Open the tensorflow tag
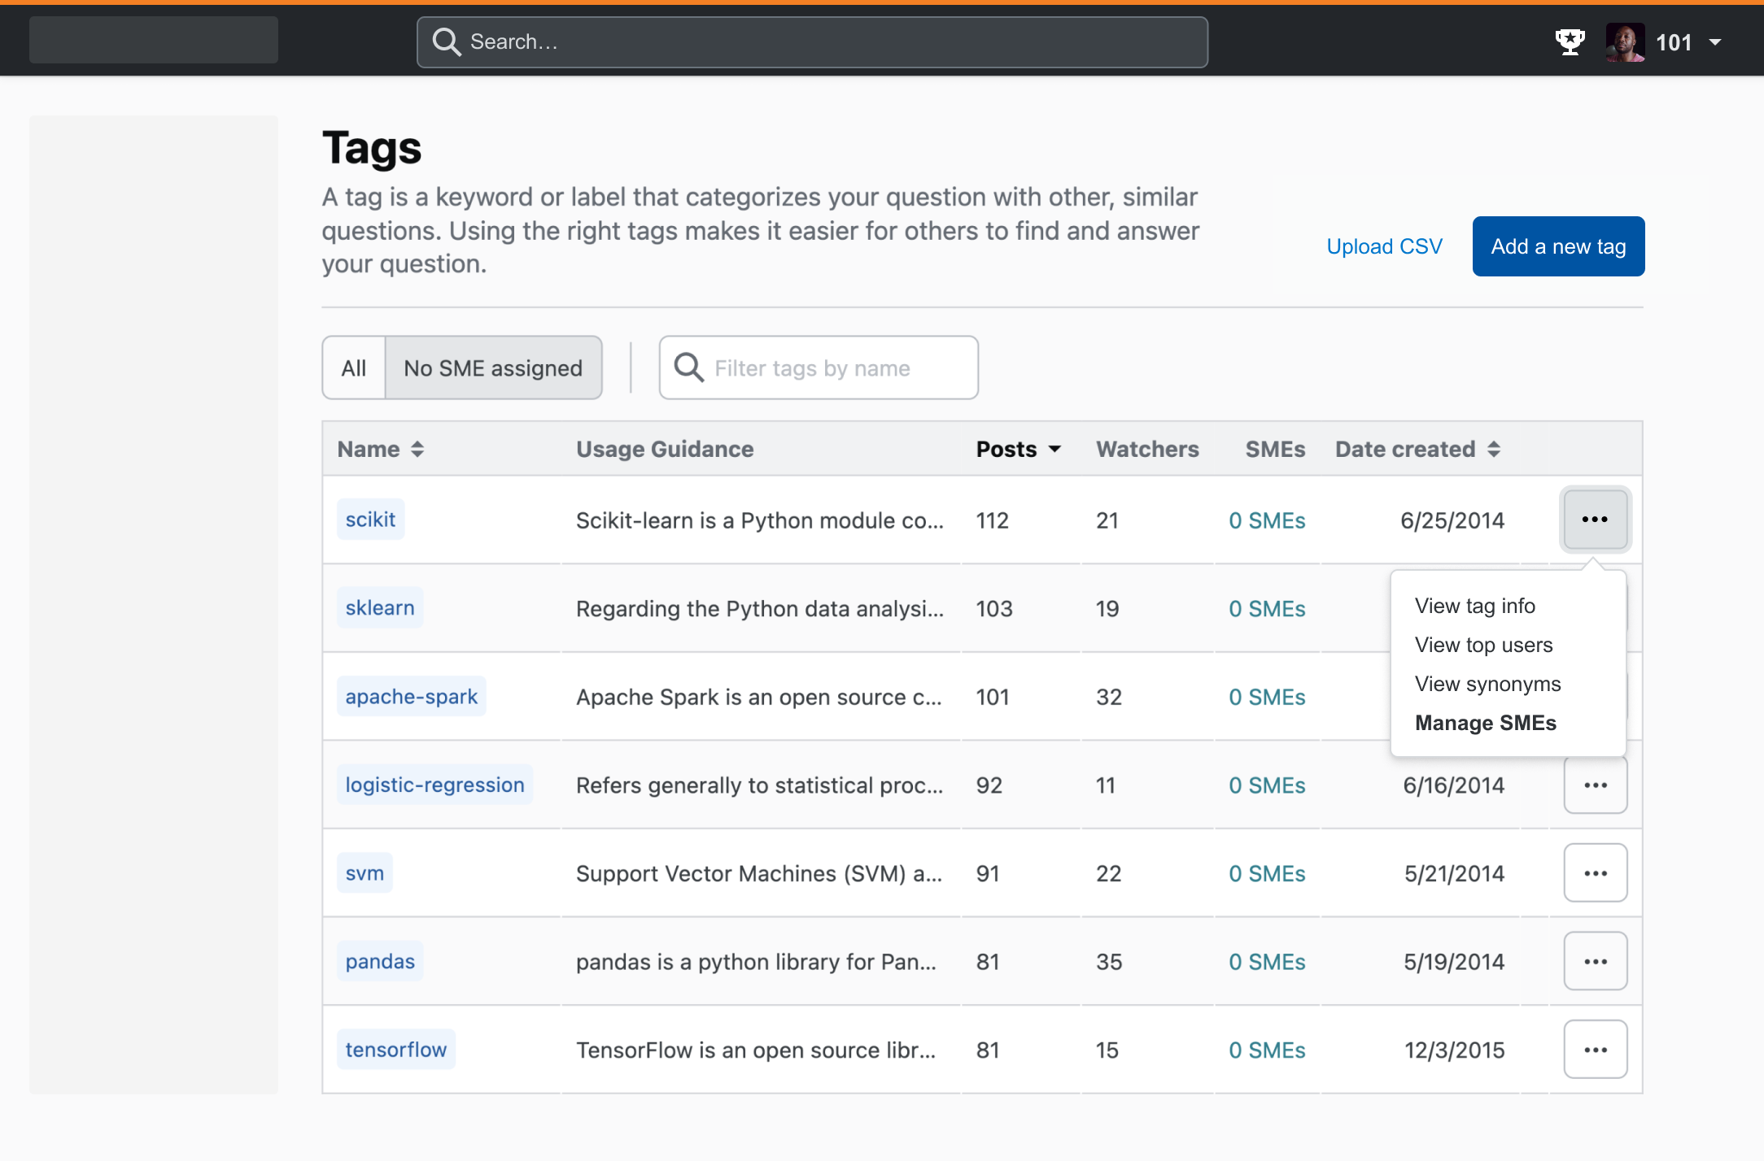Screen dimensions: 1764x1161 pyautogui.click(x=396, y=1050)
